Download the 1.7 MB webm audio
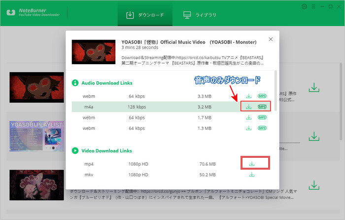 (249, 117)
